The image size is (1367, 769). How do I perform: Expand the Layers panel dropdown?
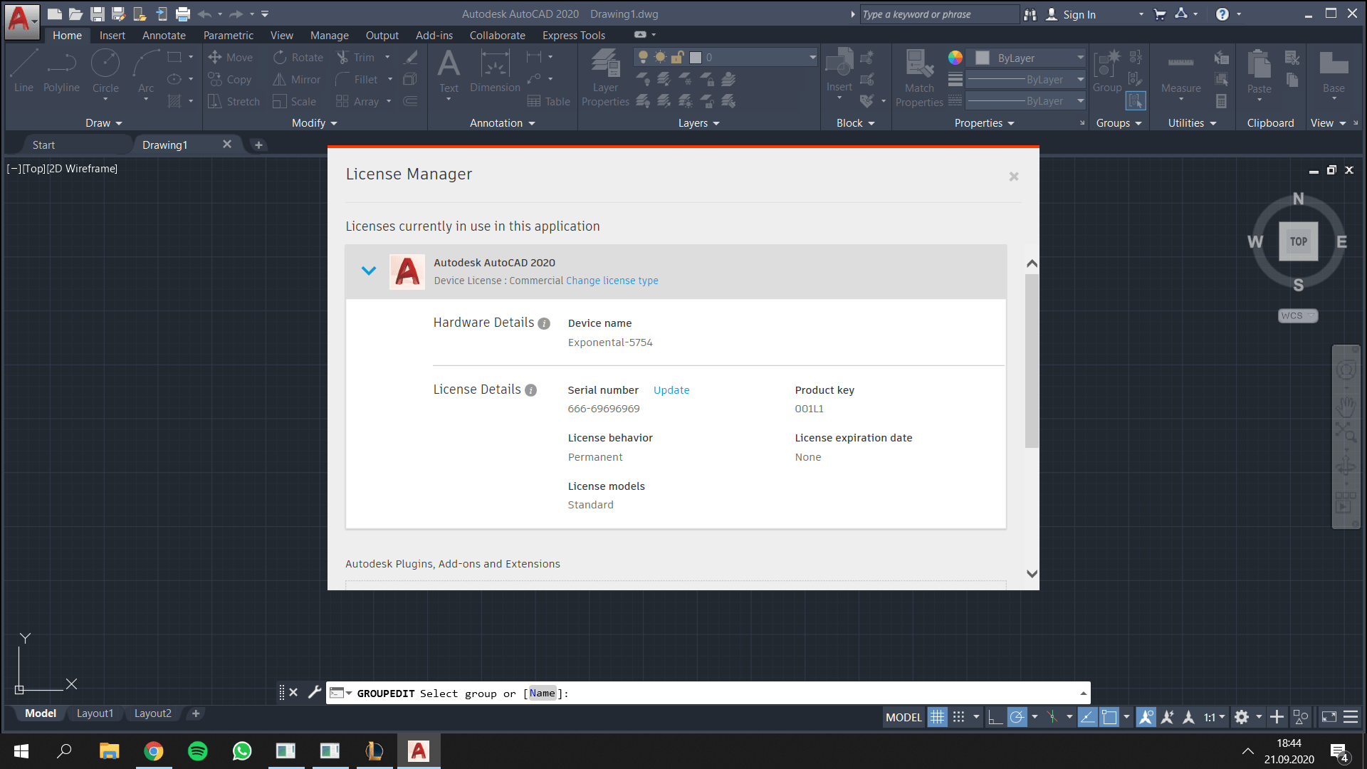(x=699, y=123)
